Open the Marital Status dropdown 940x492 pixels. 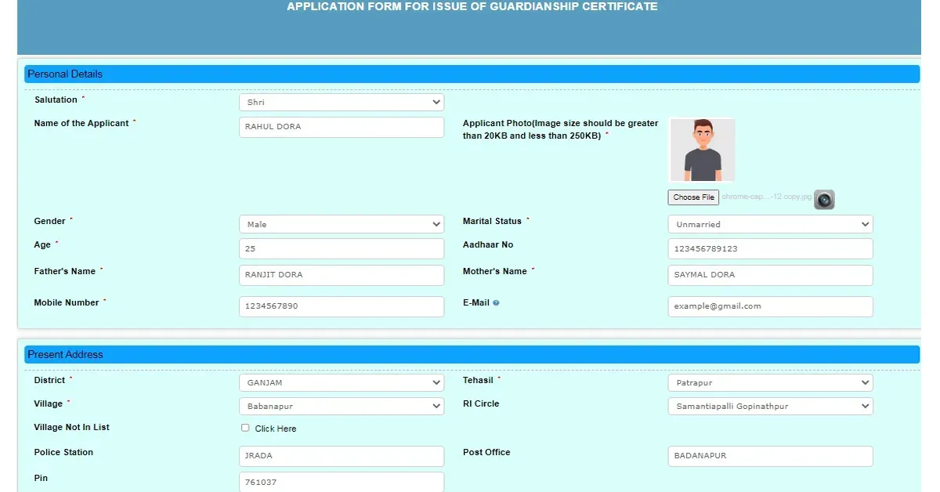[770, 224]
